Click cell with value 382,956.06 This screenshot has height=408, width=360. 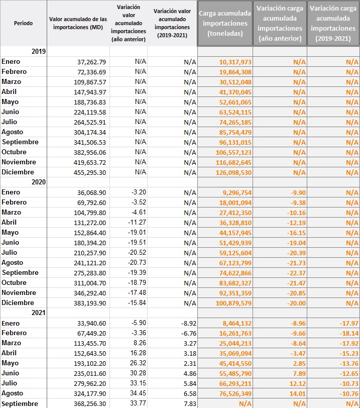(x=78, y=152)
